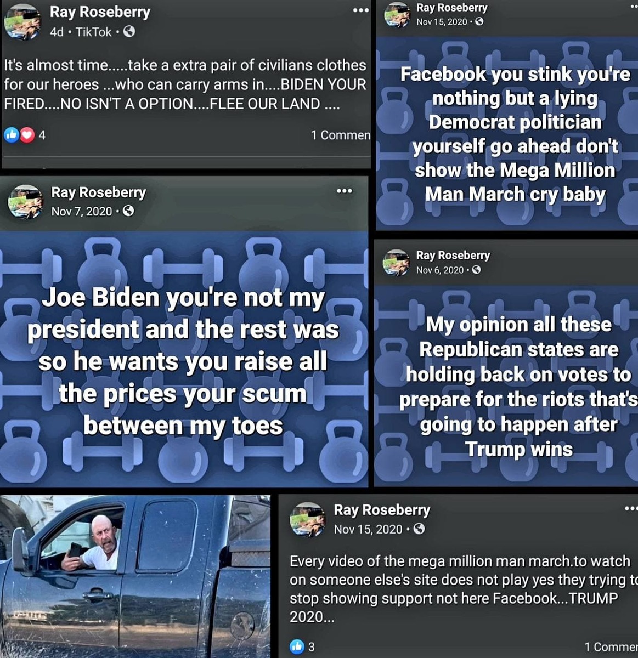This screenshot has height=658, width=638.
Task: Click globe icon beside Nov 6, 2020
Action: pos(476,270)
